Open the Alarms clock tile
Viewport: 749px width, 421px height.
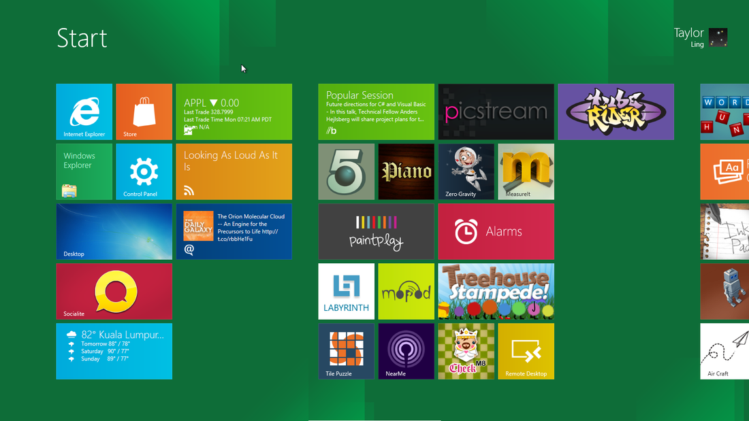tap(496, 231)
